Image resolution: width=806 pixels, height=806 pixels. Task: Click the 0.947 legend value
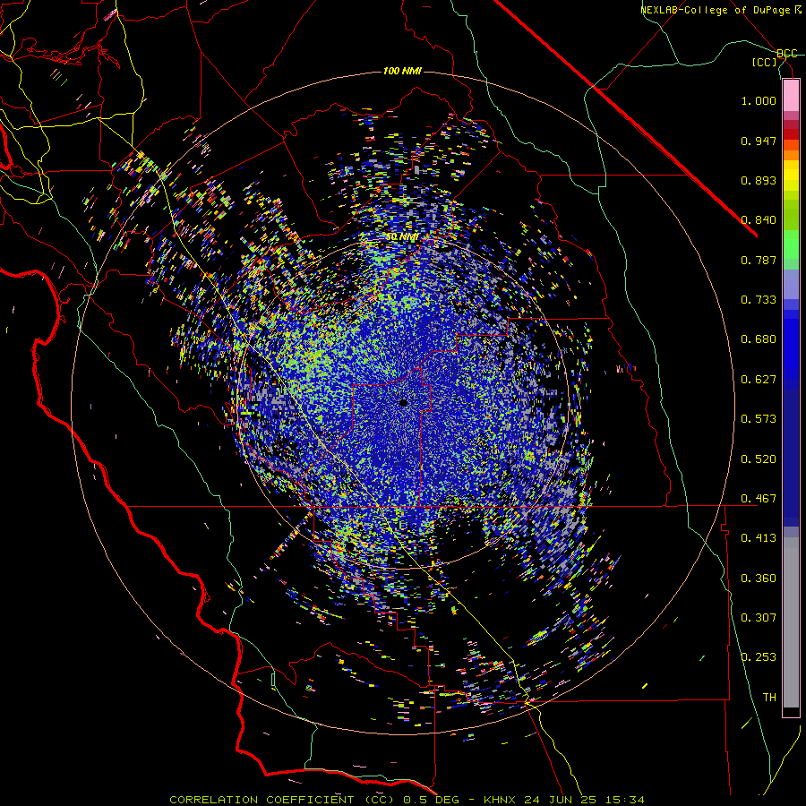(x=759, y=141)
